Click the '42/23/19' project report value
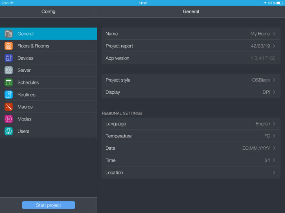 point(261,46)
